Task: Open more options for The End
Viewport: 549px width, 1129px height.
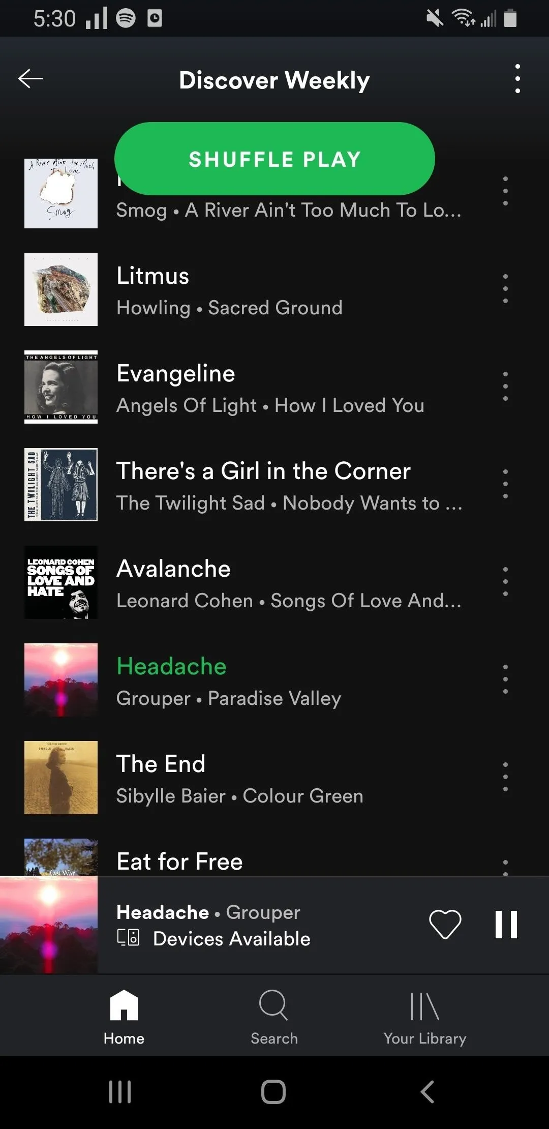Action: tap(505, 777)
